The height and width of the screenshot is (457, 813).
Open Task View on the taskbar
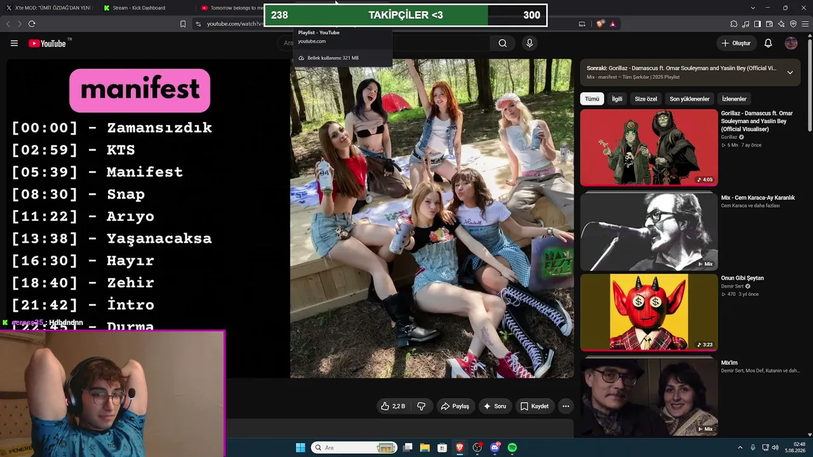408,447
